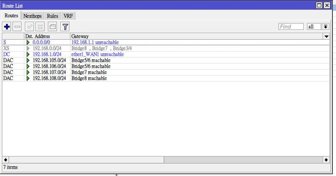The height and width of the screenshot is (176, 336).
Task: Select the 192.168.105.0/24 destination cell
Action: coord(49,60)
